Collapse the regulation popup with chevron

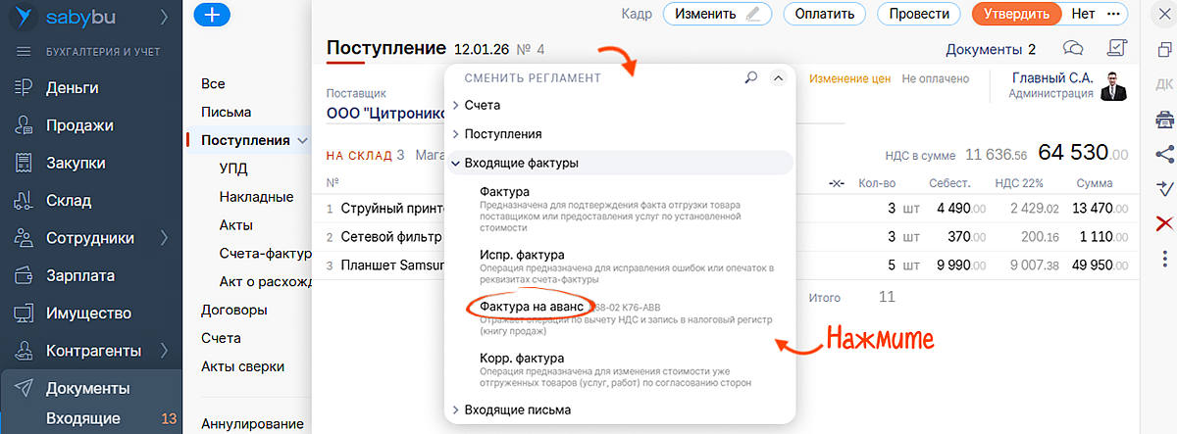(x=778, y=76)
